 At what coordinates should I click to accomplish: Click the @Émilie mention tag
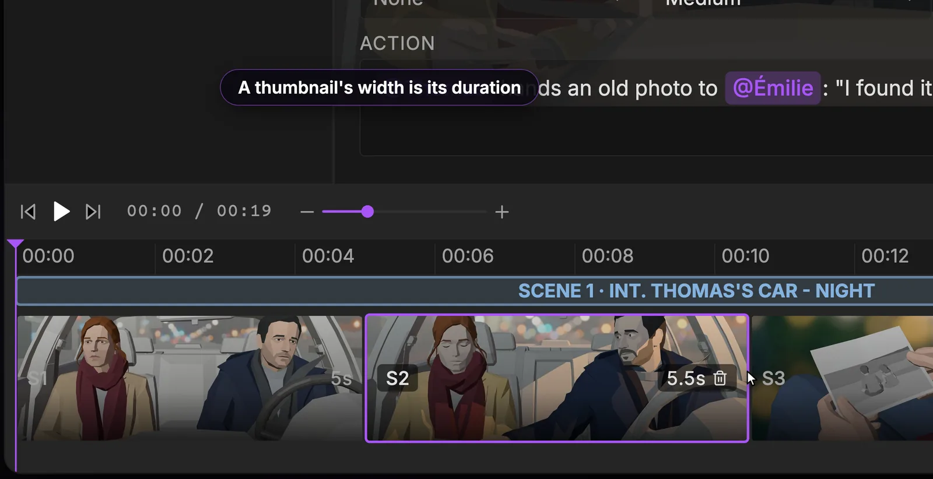(773, 88)
